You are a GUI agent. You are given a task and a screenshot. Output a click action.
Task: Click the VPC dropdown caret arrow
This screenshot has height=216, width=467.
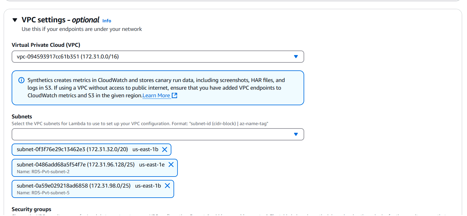296,57
